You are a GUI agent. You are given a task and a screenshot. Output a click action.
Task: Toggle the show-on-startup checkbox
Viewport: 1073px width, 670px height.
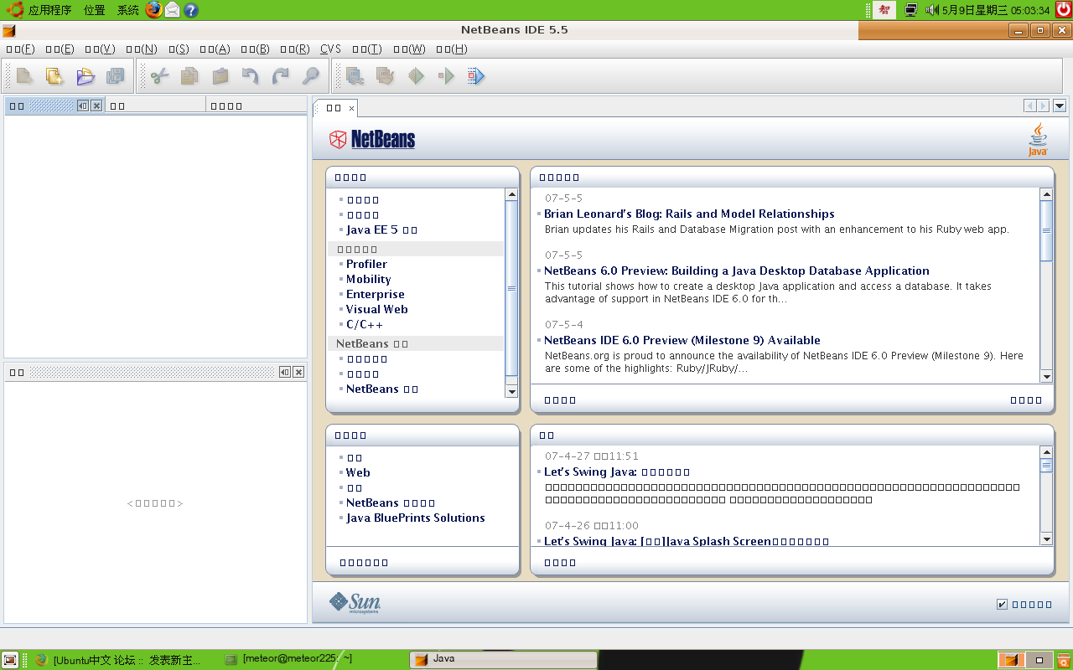pyautogui.click(x=1003, y=605)
